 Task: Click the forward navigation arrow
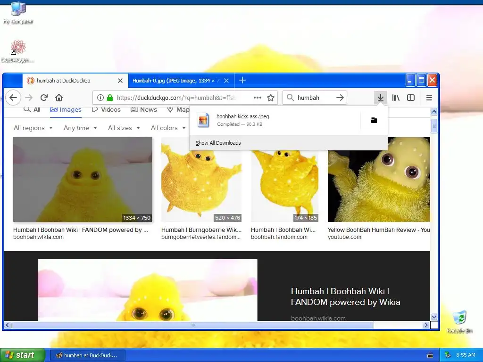point(29,98)
